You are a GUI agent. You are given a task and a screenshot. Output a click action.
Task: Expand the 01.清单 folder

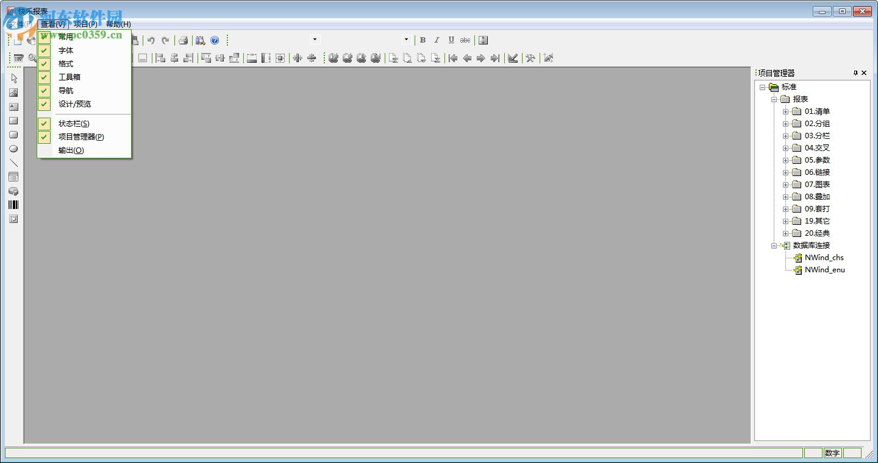tap(786, 111)
